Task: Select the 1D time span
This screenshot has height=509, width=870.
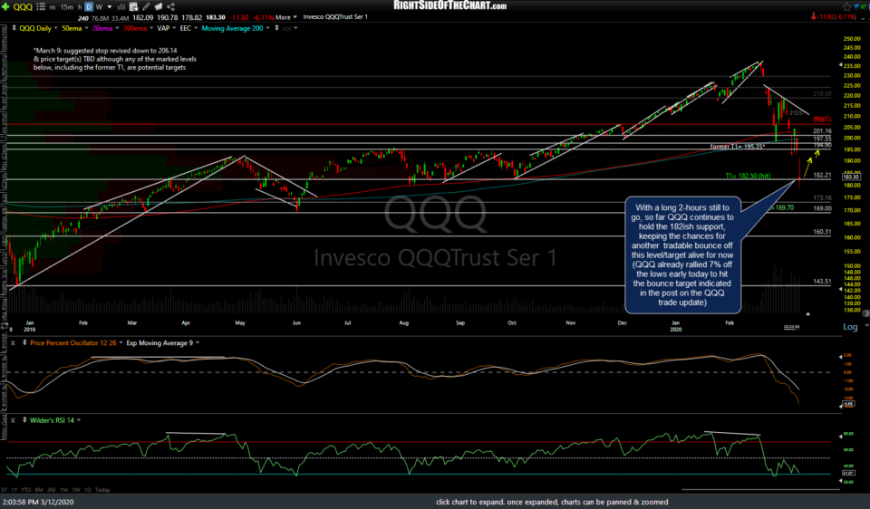Action: click(87, 490)
